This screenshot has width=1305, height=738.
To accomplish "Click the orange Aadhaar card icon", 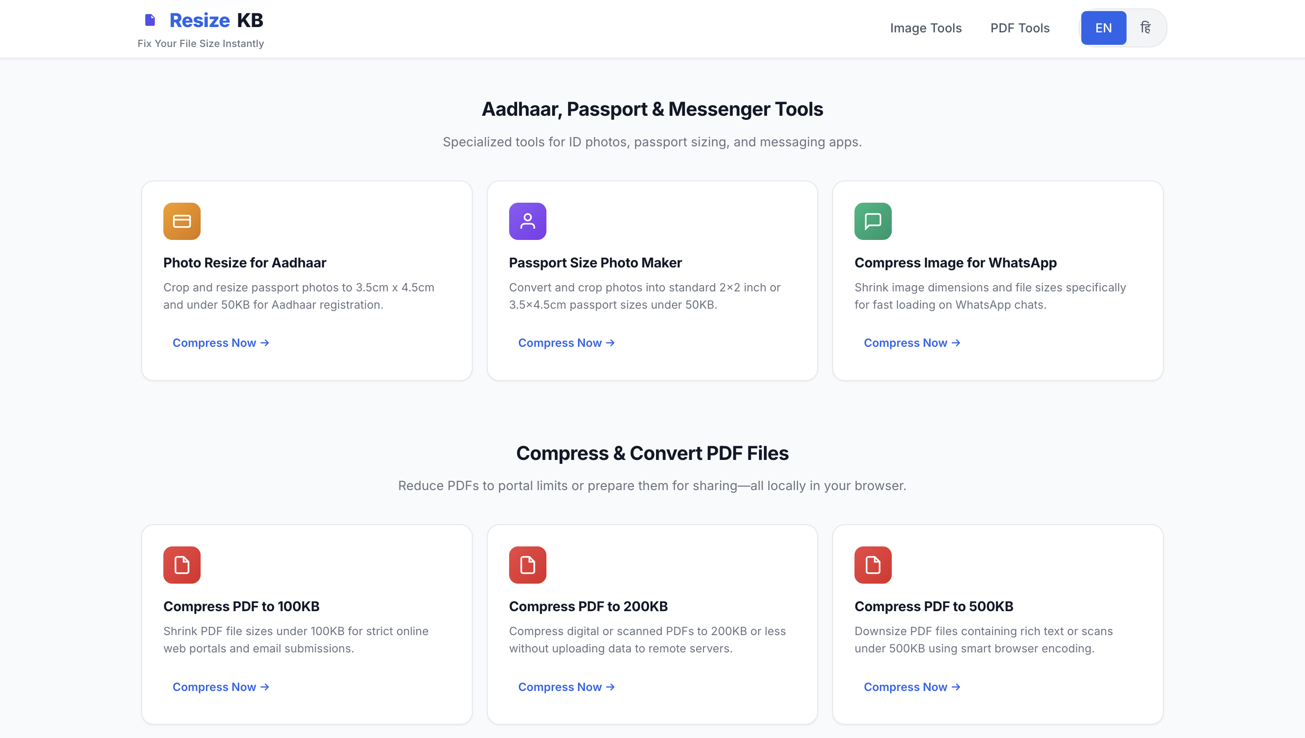I will tap(182, 221).
